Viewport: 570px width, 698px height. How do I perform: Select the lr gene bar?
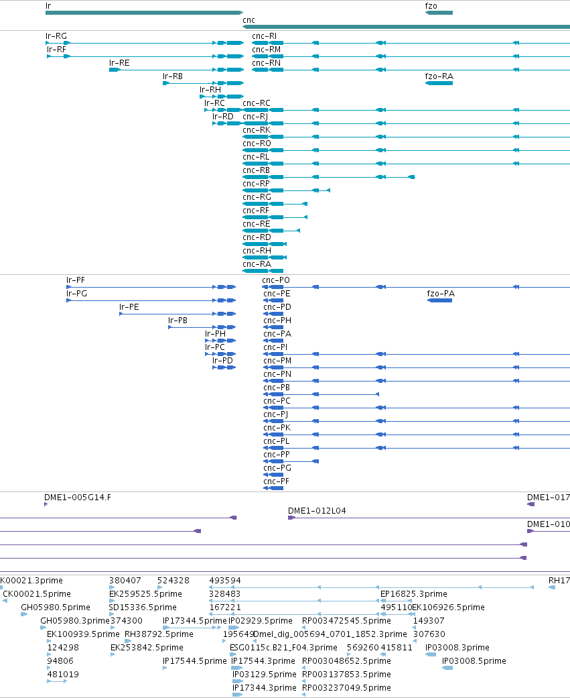(144, 13)
